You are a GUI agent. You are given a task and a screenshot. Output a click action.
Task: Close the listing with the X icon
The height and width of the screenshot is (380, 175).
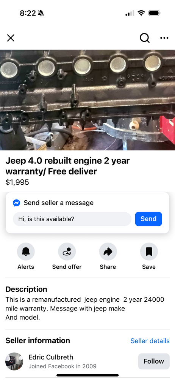click(x=11, y=38)
